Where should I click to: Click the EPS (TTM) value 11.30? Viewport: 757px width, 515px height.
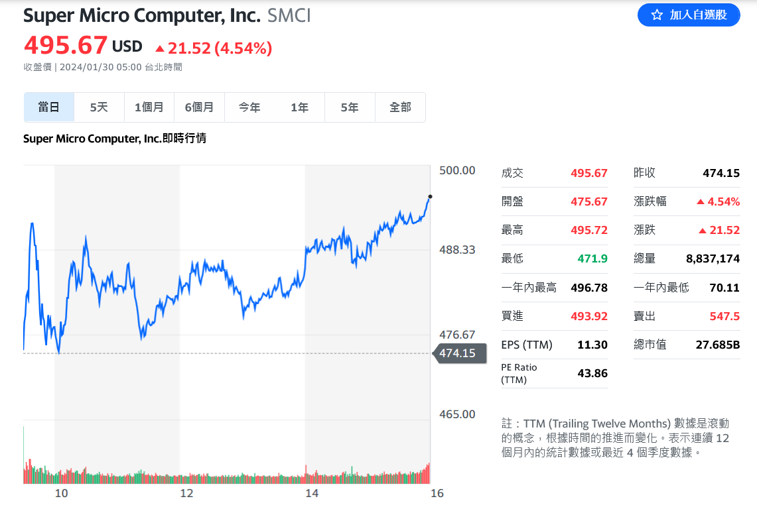point(592,345)
